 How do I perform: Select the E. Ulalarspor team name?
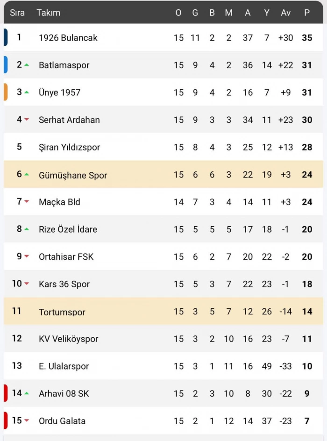tap(64, 366)
